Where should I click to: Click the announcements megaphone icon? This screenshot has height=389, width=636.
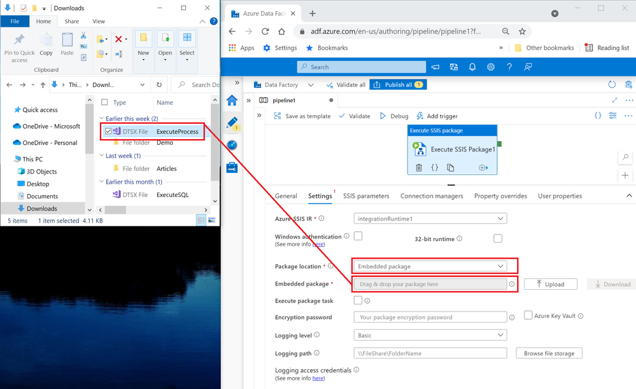click(435, 67)
